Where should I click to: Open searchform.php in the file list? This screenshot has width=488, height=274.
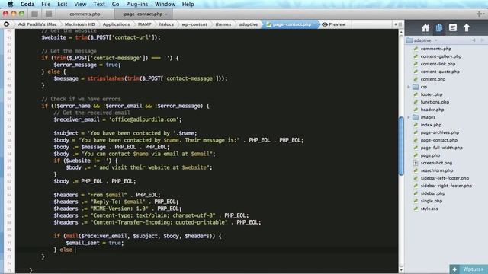coord(437,170)
